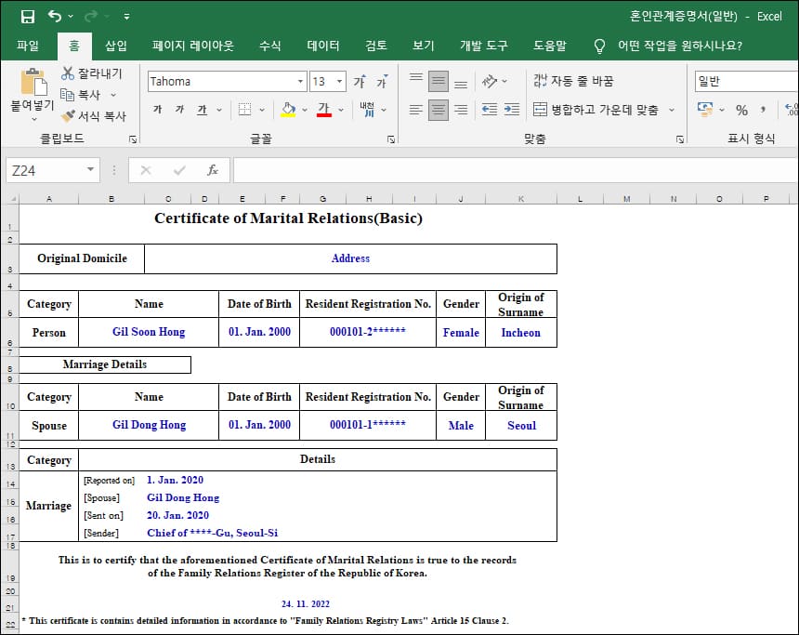The image size is (799, 635).
Task: Activate 서식 복사 format painter
Action: pos(93,116)
